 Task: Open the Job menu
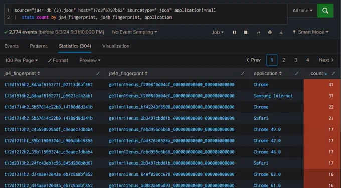coord(218,32)
